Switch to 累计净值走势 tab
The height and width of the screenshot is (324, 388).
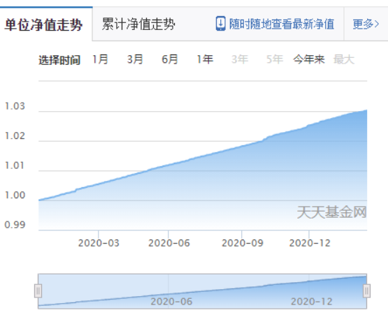pos(138,24)
